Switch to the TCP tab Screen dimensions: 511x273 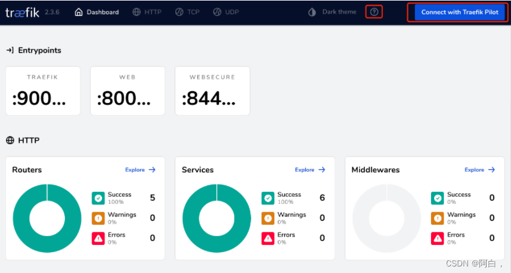point(187,12)
